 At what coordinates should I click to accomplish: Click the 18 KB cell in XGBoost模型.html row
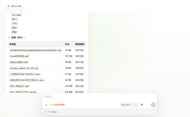[x=68, y=62]
